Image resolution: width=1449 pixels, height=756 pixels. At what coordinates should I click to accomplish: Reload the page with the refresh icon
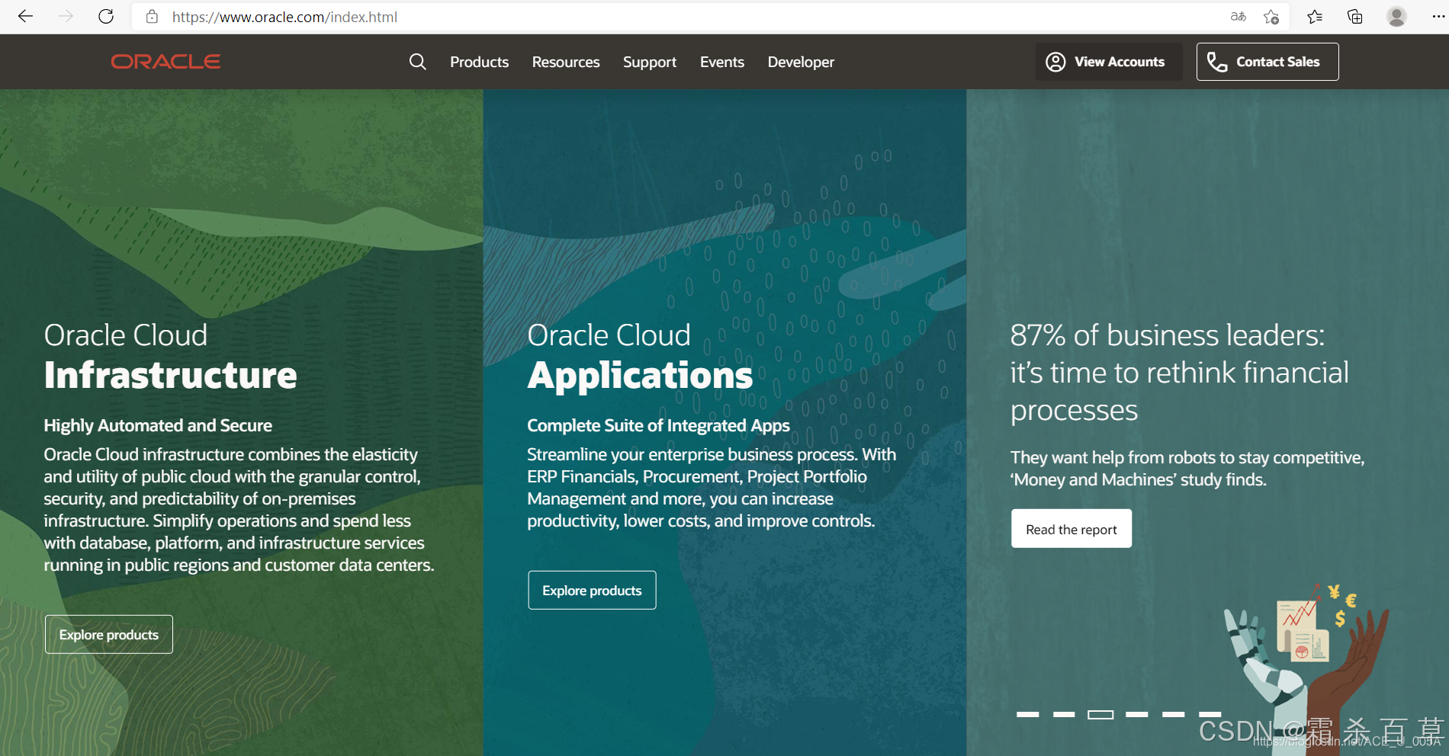coord(106,16)
